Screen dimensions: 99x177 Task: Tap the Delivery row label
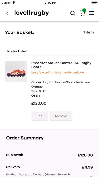(x=13, y=167)
